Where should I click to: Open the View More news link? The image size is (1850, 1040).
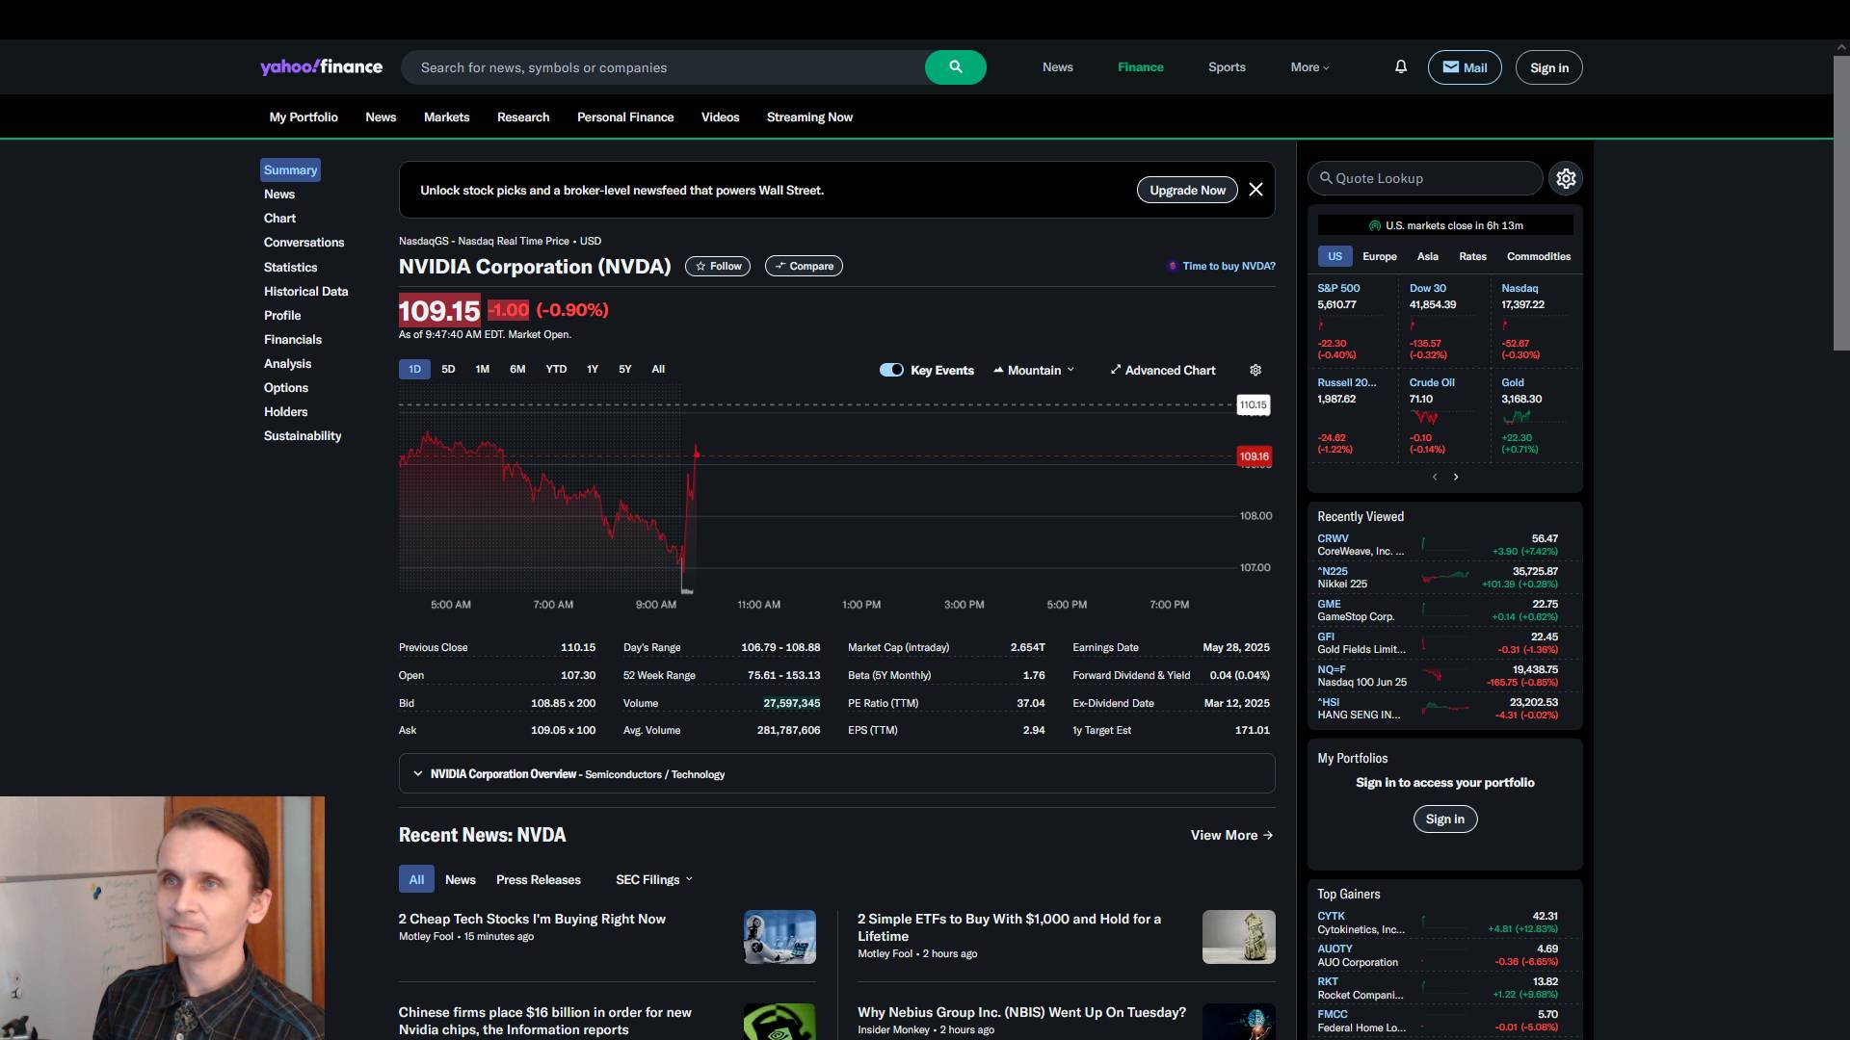[x=1231, y=835]
